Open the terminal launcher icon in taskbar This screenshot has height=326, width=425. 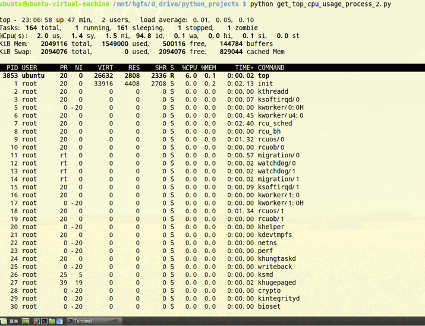pyautogui.click(x=44, y=321)
